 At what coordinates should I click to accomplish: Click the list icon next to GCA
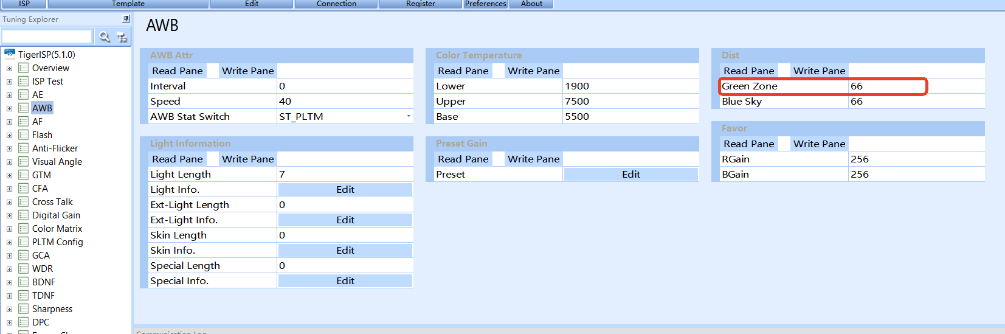(24, 255)
